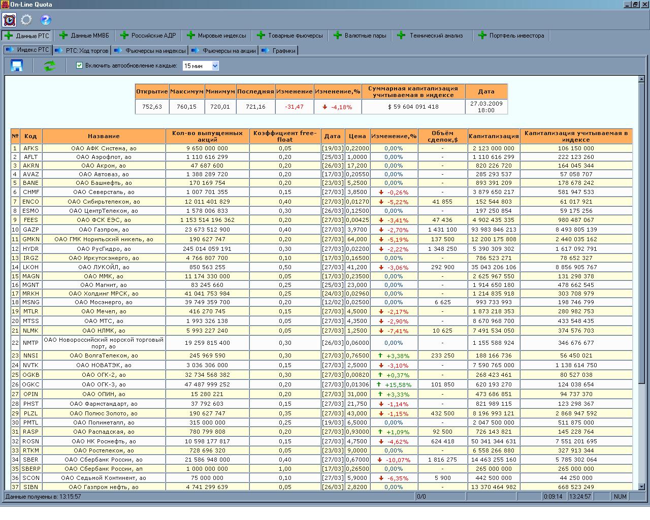
Task: Open Портфель инвестора section
Action: pyautogui.click(x=511, y=36)
